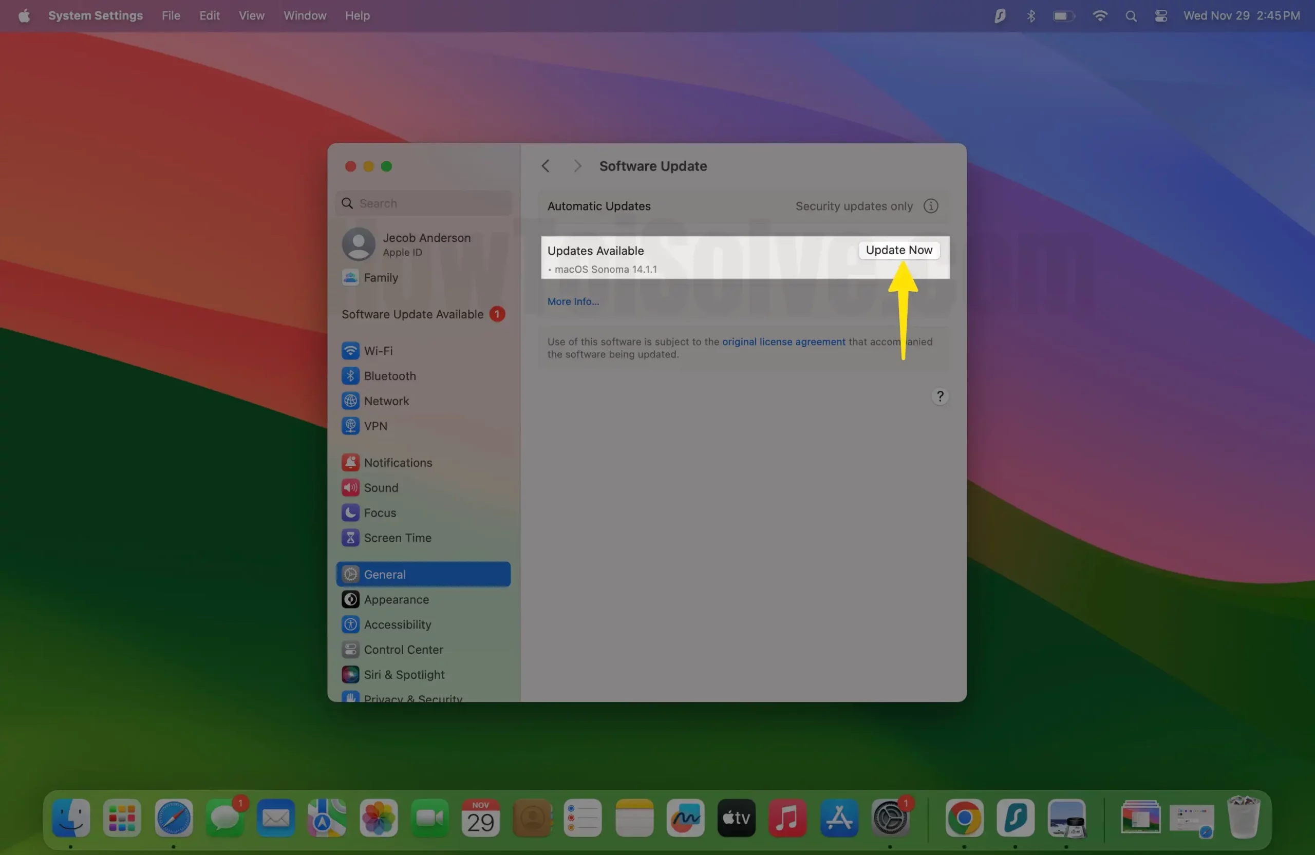Open Automatic Updates info icon
Image resolution: width=1315 pixels, height=855 pixels.
tap(930, 206)
